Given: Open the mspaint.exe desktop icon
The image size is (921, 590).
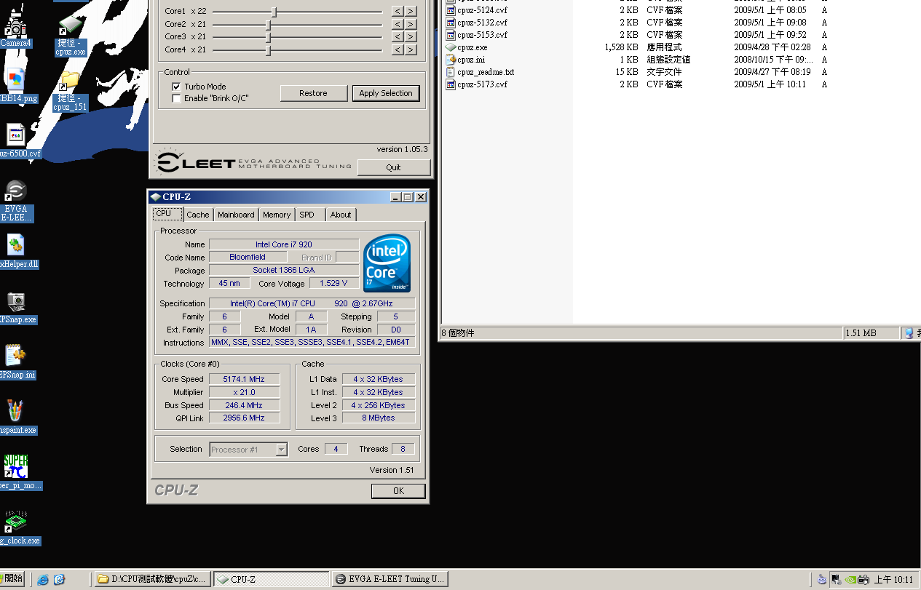Looking at the screenshot, I should pyautogui.click(x=15, y=411).
